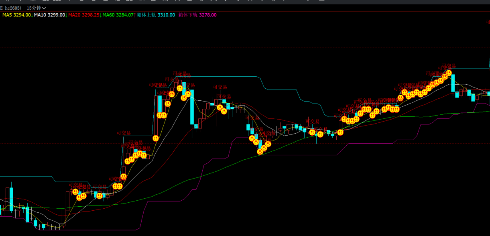Viewport: 490px width, 236px height.
Task: Click the MA5 indicator label
Action: (16, 15)
